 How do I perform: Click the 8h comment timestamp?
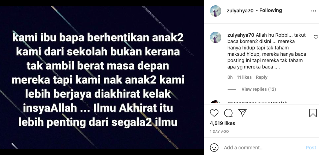coord(230,77)
